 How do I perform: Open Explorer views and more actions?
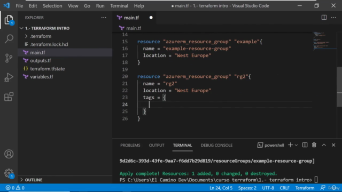104,18
